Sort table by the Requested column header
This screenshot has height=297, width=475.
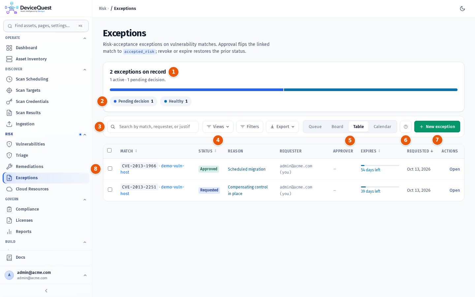[420, 151]
